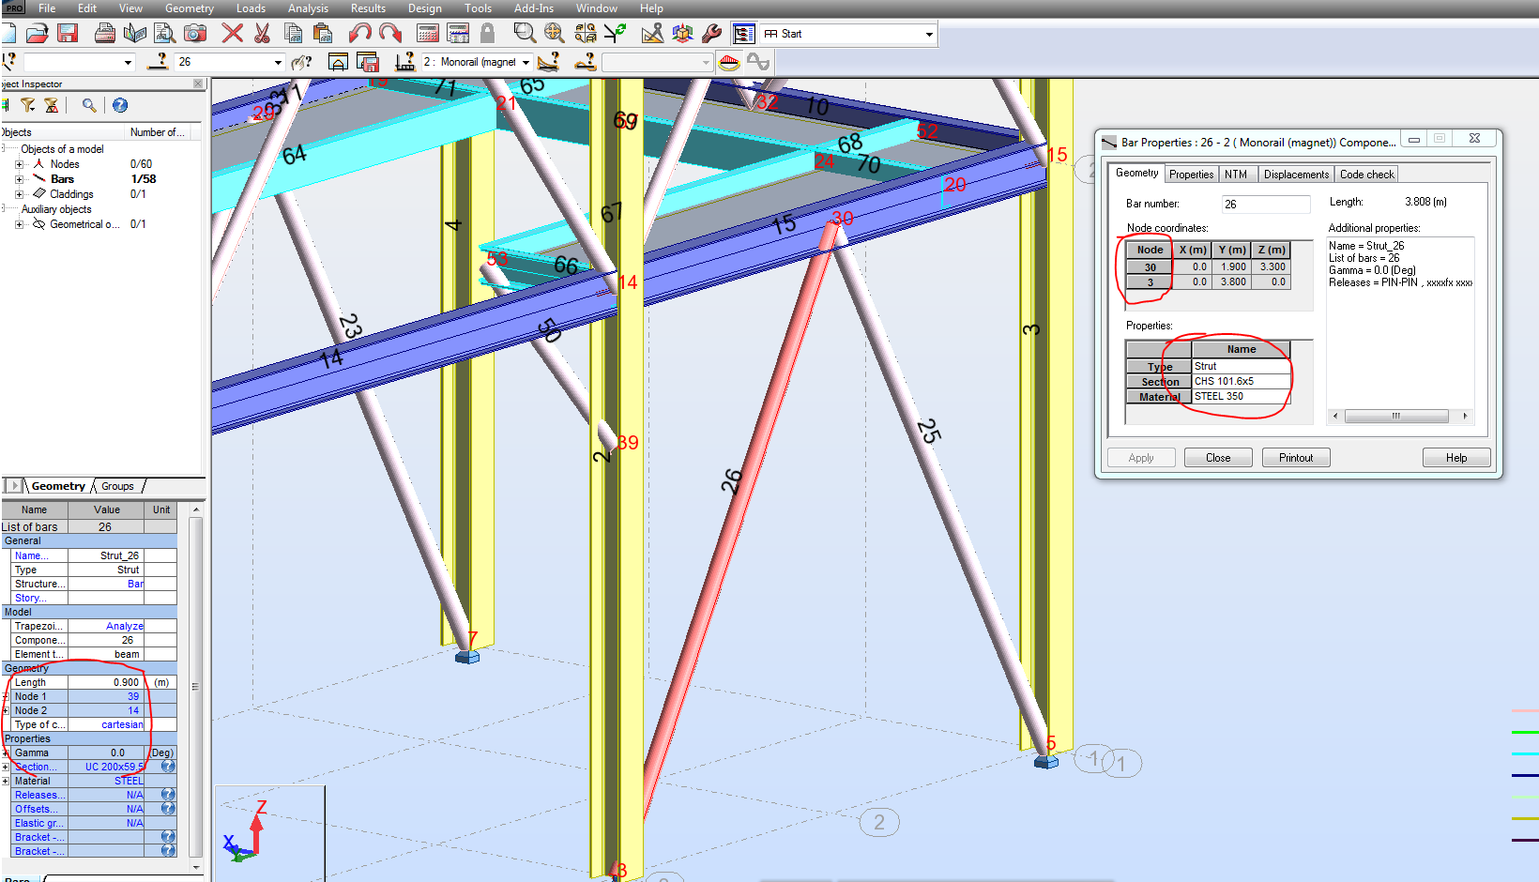The height and width of the screenshot is (882, 1539).
Task: Click the 3D cube display icon
Action: (x=682, y=34)
